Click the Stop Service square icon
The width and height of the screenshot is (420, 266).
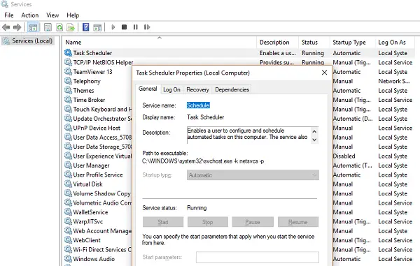click(x=124, y=27)
